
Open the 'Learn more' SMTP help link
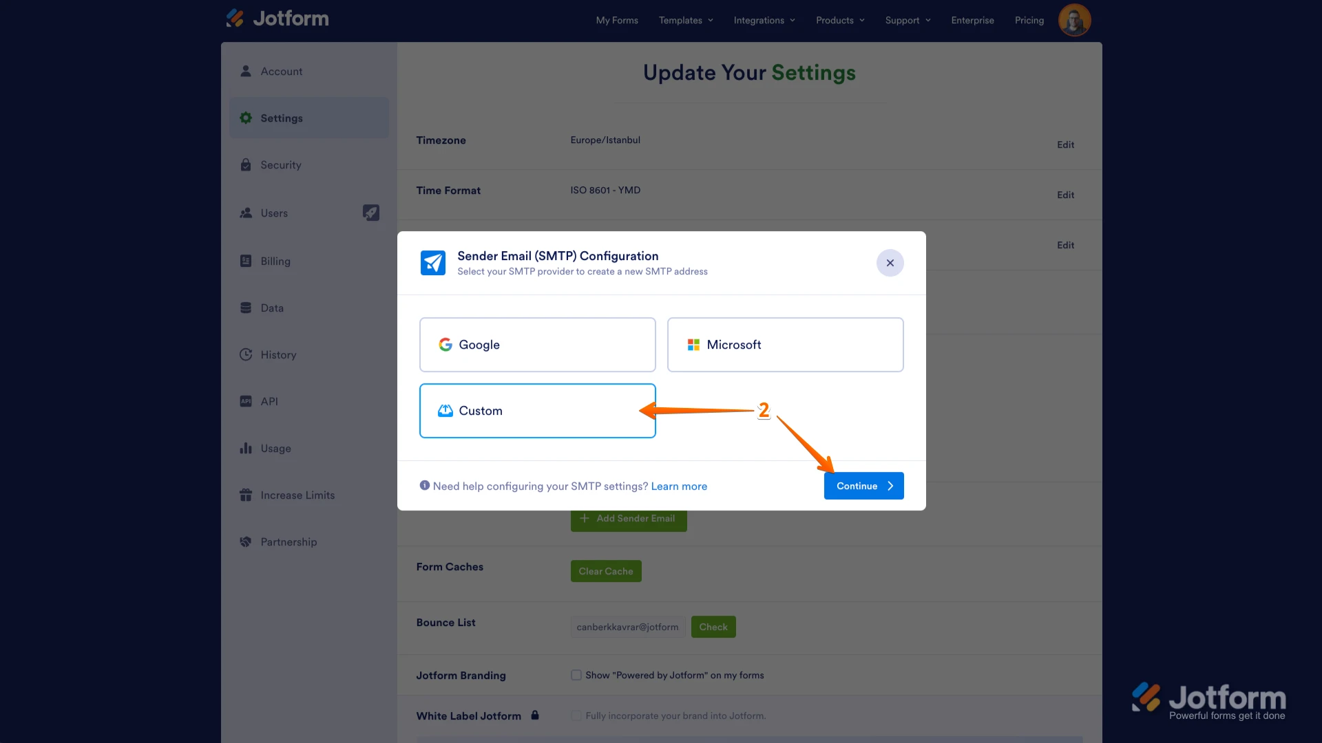tap(679, 486)
